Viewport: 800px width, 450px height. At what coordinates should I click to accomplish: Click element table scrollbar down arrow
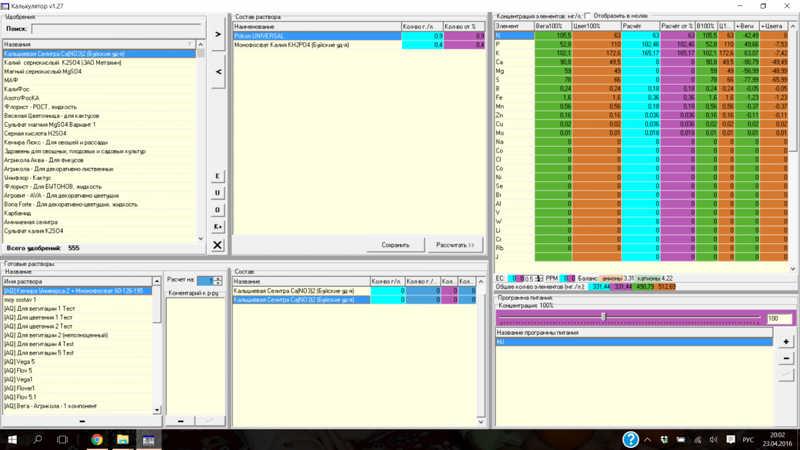793,269
